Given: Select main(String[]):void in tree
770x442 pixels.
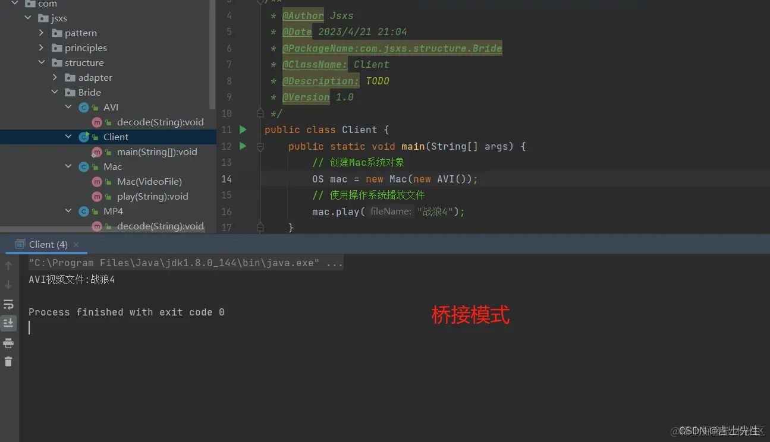Looking at the screenshot, I should click(157, 151).
